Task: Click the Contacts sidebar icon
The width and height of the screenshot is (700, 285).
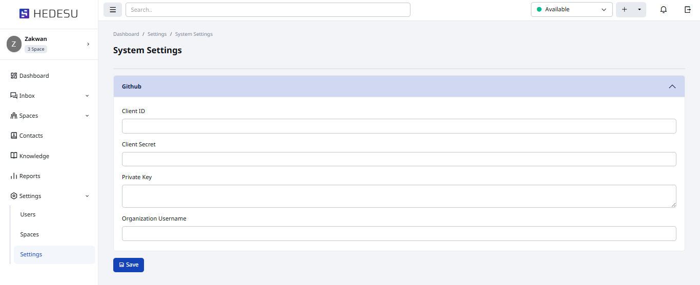Action: (14, 136)
